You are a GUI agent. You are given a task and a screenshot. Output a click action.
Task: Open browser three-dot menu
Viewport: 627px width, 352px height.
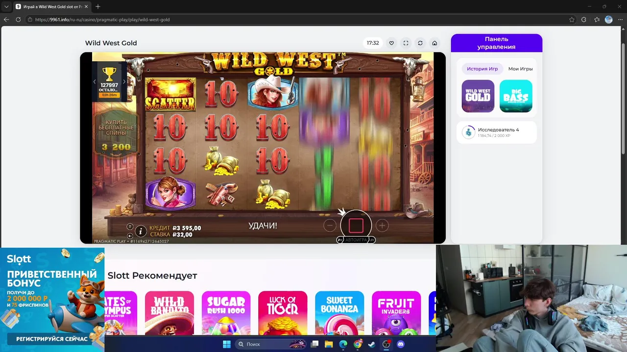(x=621, y=20)
